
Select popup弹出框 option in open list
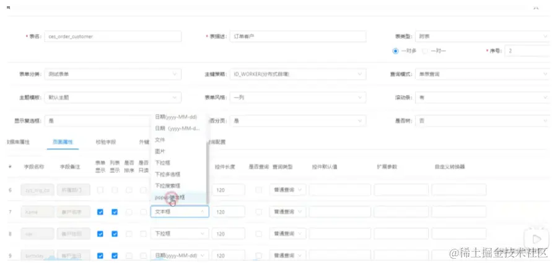178,198
